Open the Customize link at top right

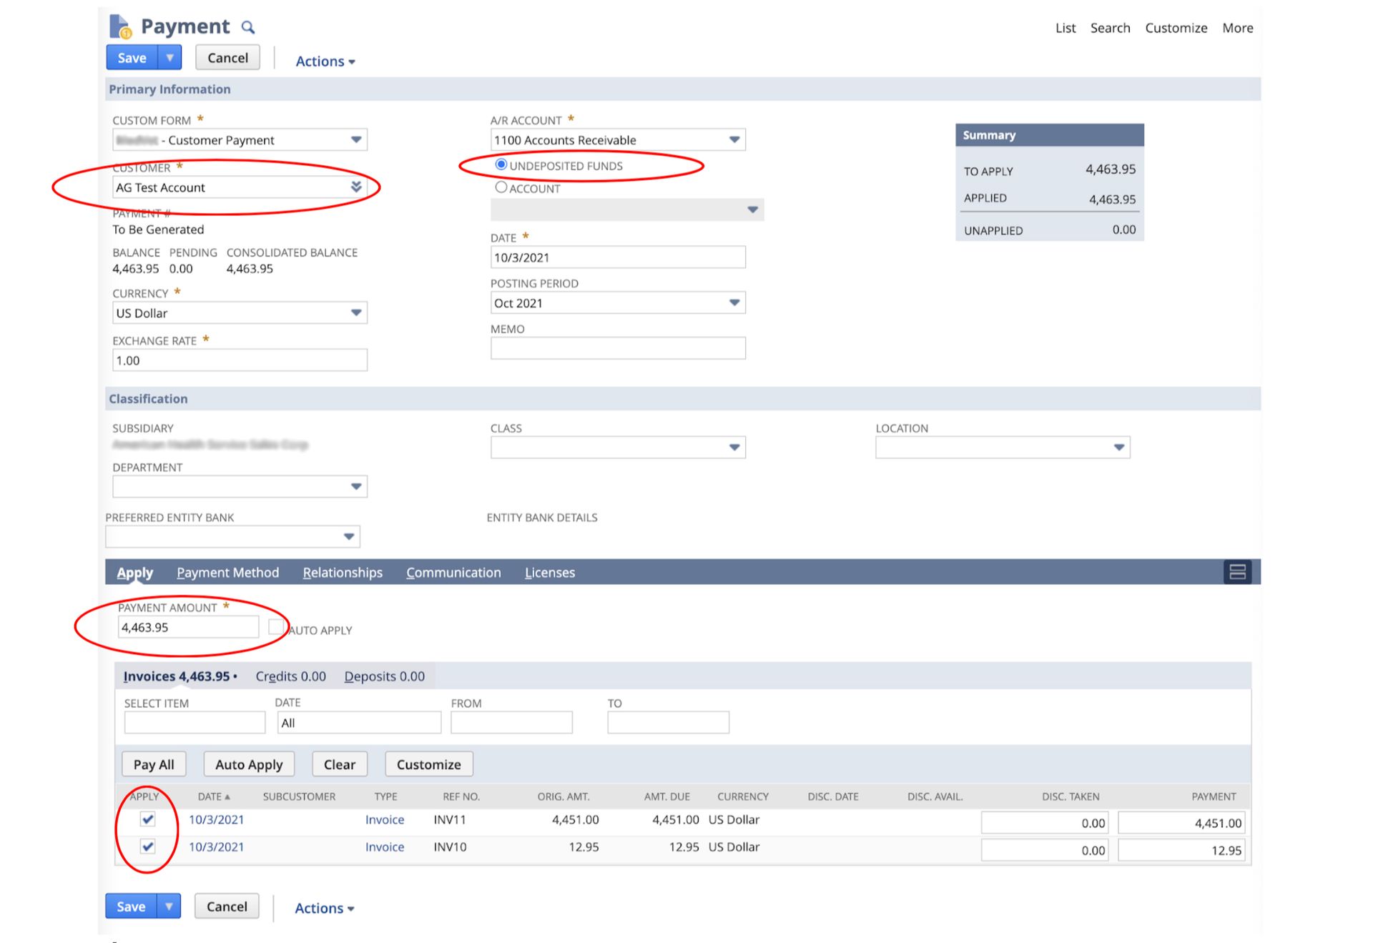1176,28
